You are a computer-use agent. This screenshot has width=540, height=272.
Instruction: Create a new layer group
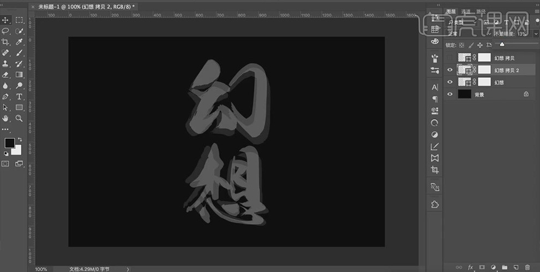(505, 267)
